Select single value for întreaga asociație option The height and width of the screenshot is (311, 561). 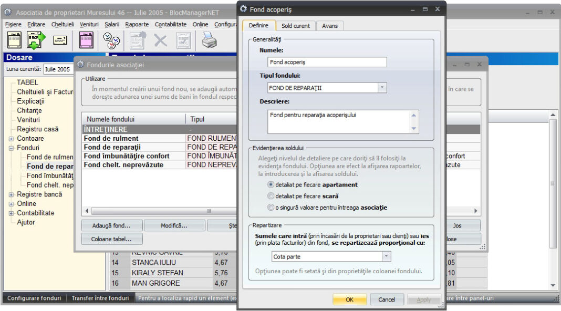271,208
